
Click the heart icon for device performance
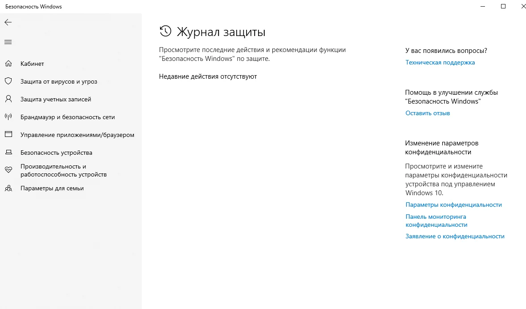(8, 170)
